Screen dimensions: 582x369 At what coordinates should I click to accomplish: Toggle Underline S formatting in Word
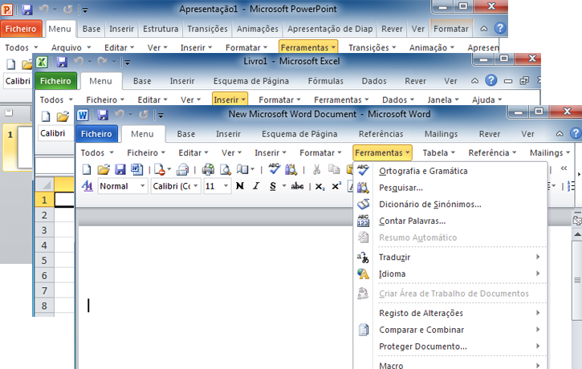click(x=273, y=186)
